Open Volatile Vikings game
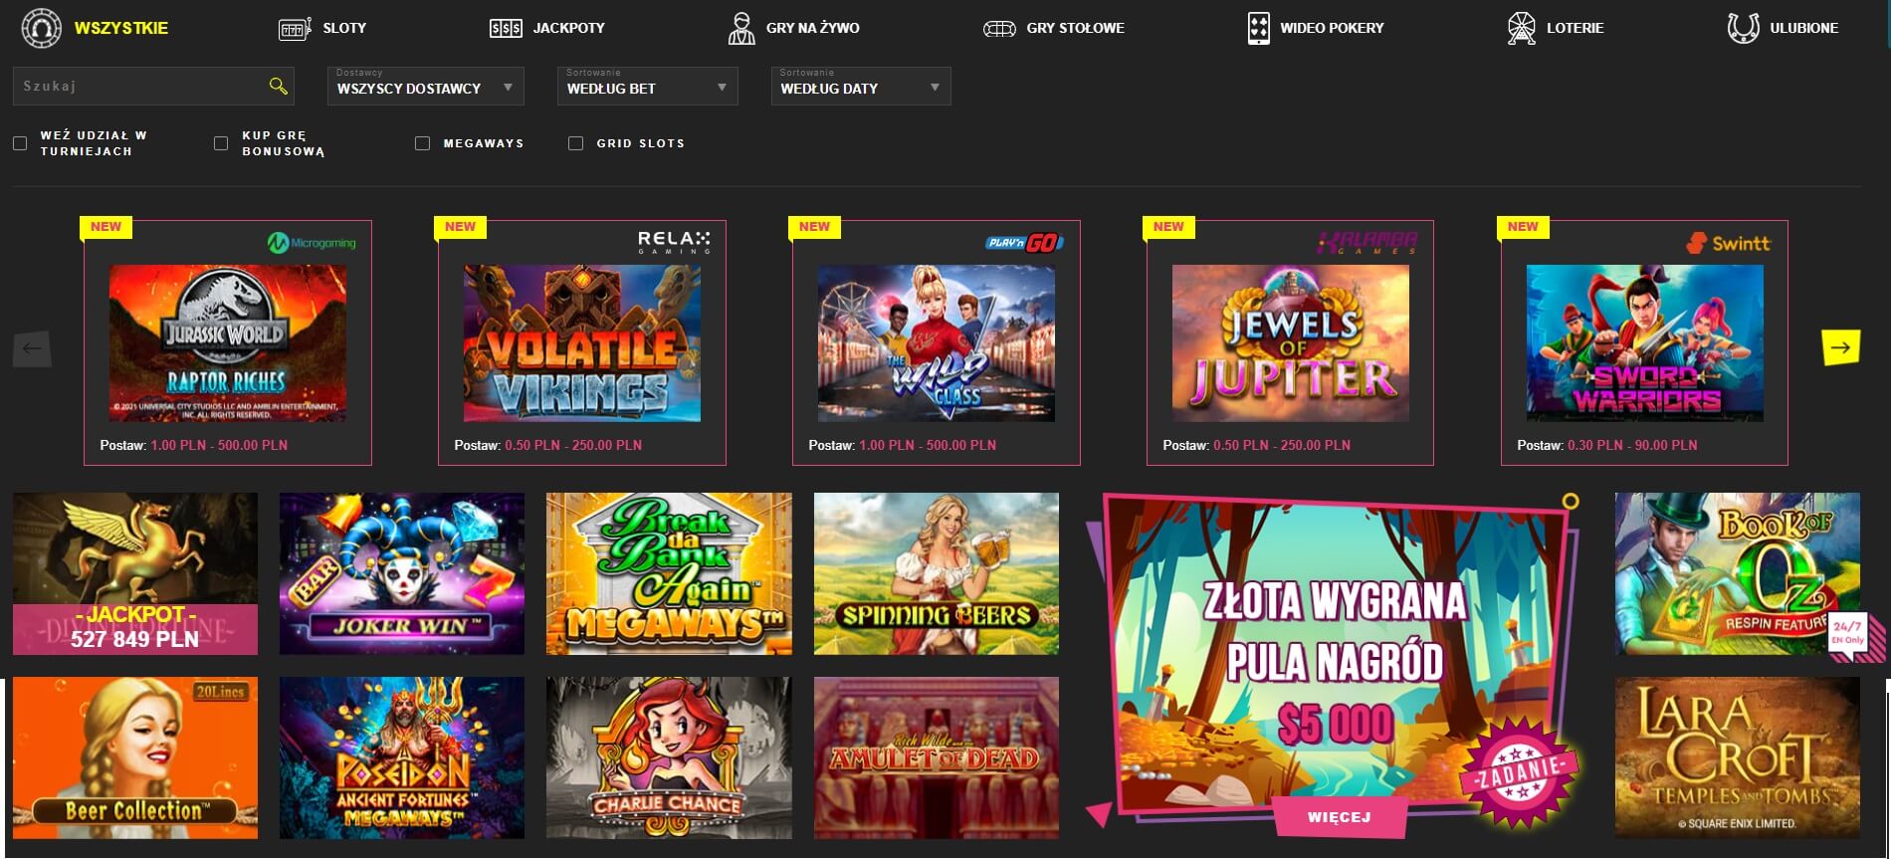This screenshot has width=1891, height=859. click(582, 342)
